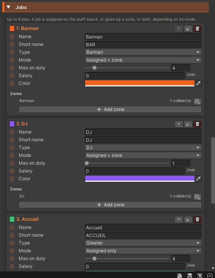Click the BAR short name field
The image size is (215, 278).
(x=143, y=44)
